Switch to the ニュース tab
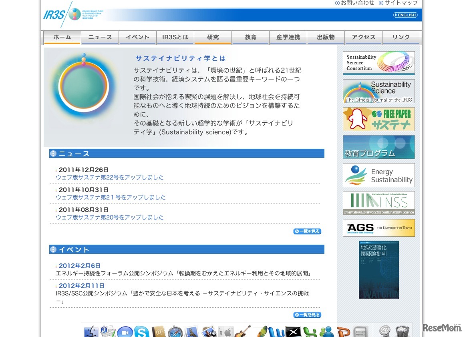The image size is (467, 337). tap(100, 37)
